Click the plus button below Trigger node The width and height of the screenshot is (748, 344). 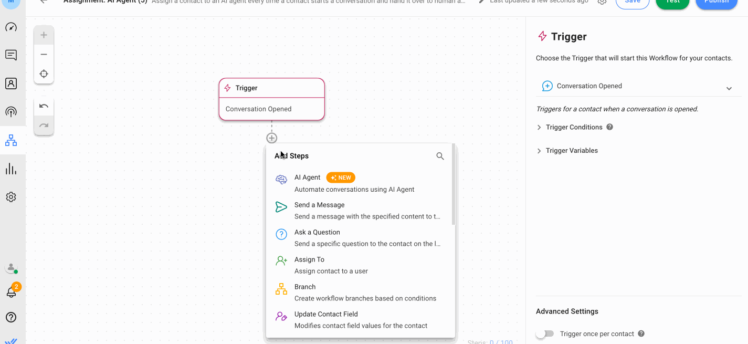(x=271, y=138)
